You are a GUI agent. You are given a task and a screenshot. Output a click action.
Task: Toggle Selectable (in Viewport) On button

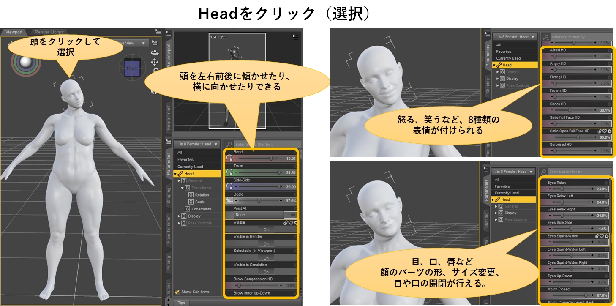(x=266, y=258)
